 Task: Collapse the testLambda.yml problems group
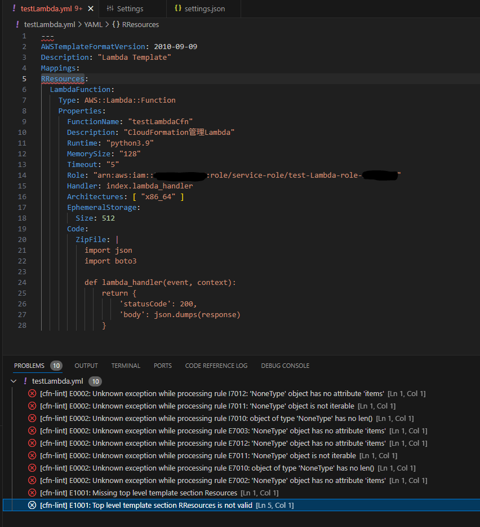(x=14, y=381)
